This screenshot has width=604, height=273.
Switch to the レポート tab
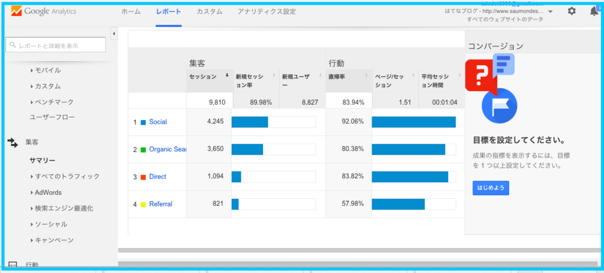point(168,12)
